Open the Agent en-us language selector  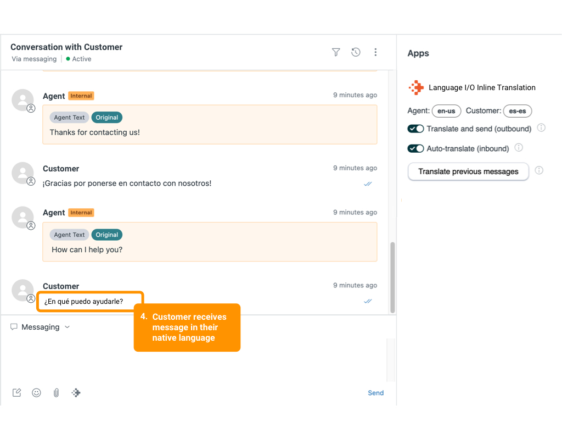pos(446,110)
